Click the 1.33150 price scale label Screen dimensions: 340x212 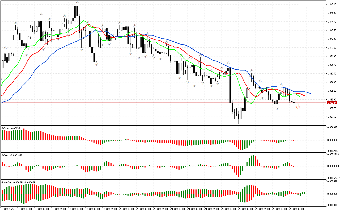pyautogui.click(x=332, y=117)
